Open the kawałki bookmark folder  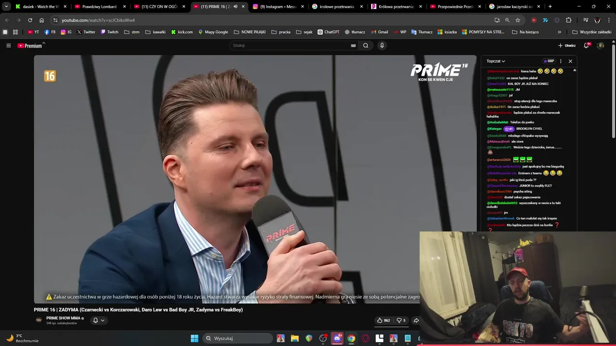pos(155,32)
